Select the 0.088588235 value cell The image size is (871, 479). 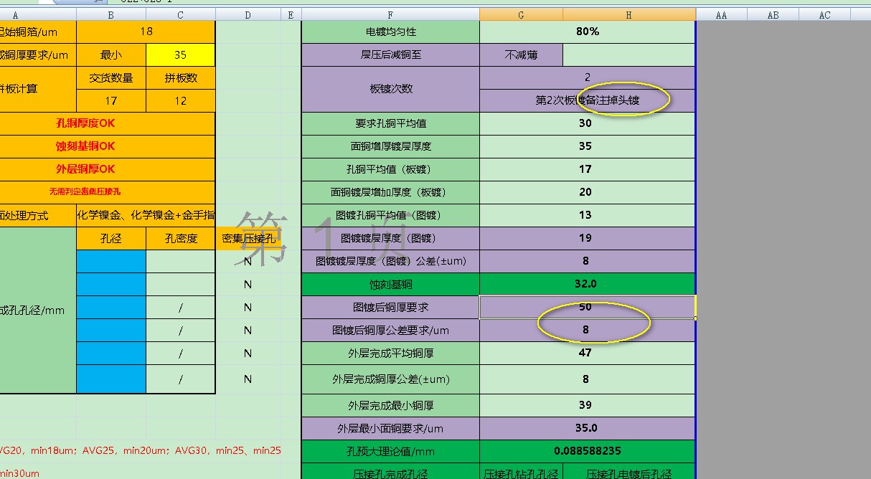[x=588, y=452]
